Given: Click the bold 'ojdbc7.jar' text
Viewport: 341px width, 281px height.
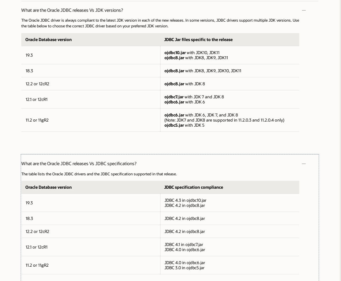Looking at the screenshot, I should point(174,97).
